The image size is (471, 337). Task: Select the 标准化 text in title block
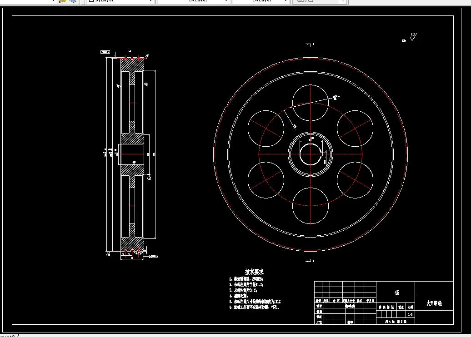tap(350, 306)
